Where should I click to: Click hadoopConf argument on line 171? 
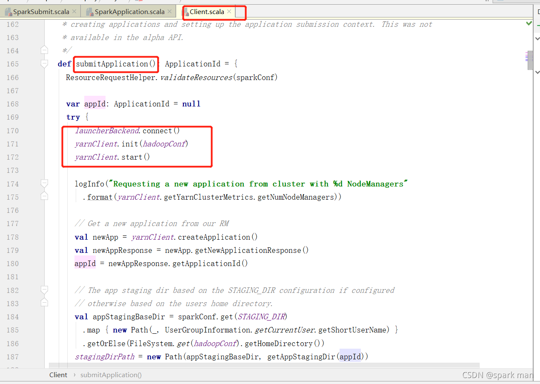[x=164, y=144]
